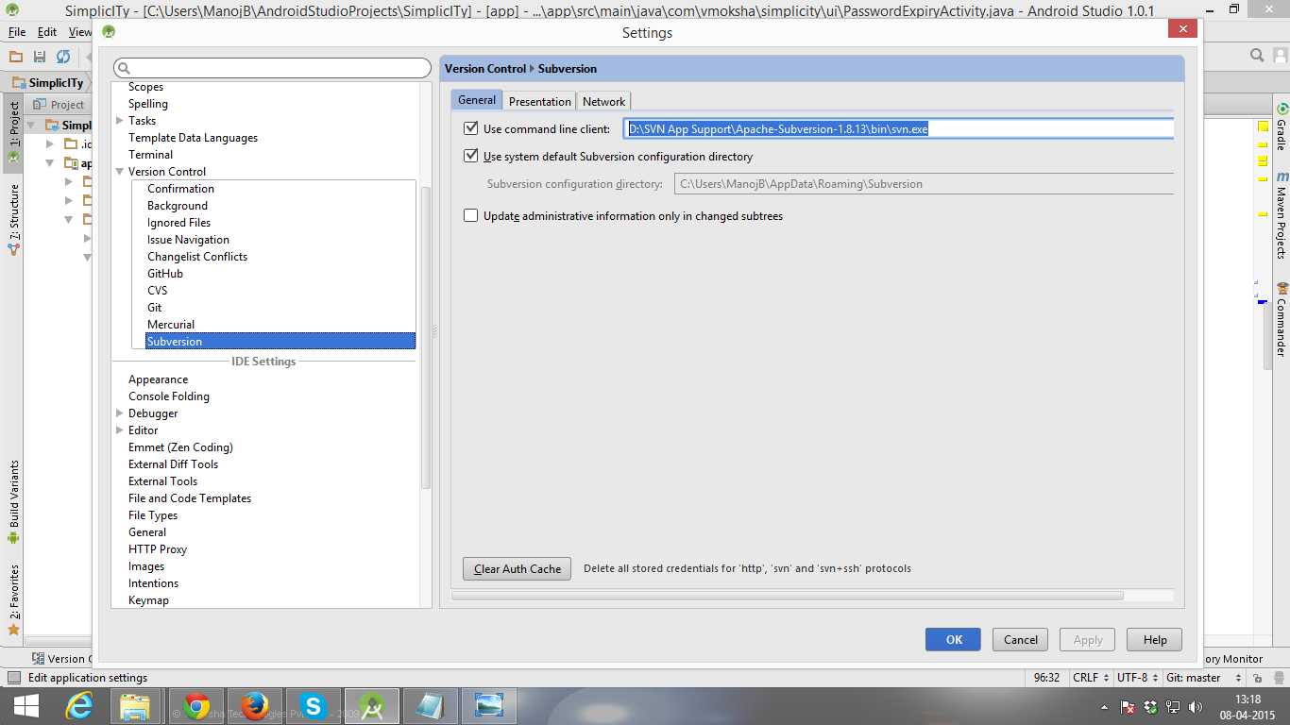
Task: Select Mercurial in settings tree
Action: click(171, 325)
